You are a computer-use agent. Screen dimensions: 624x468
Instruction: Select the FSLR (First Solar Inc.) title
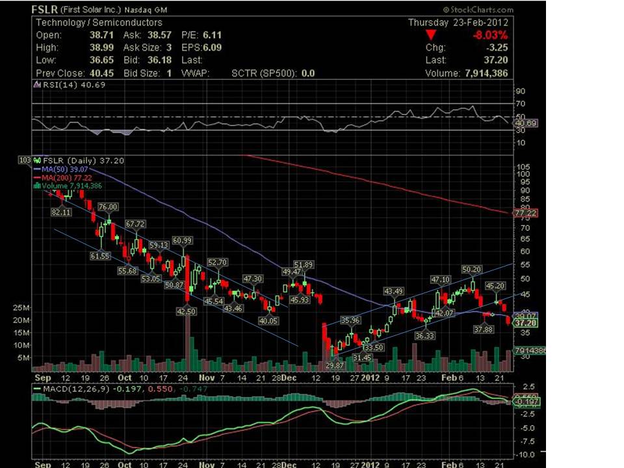[99, 10]
